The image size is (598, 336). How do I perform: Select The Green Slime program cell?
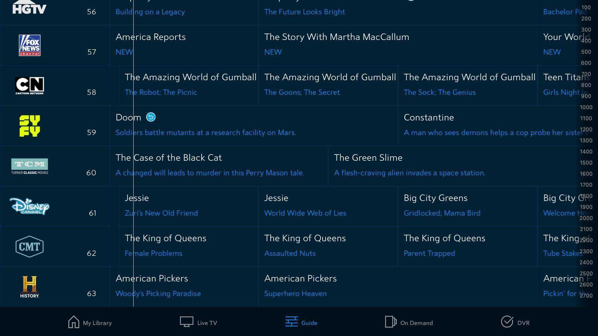(423, 165)
